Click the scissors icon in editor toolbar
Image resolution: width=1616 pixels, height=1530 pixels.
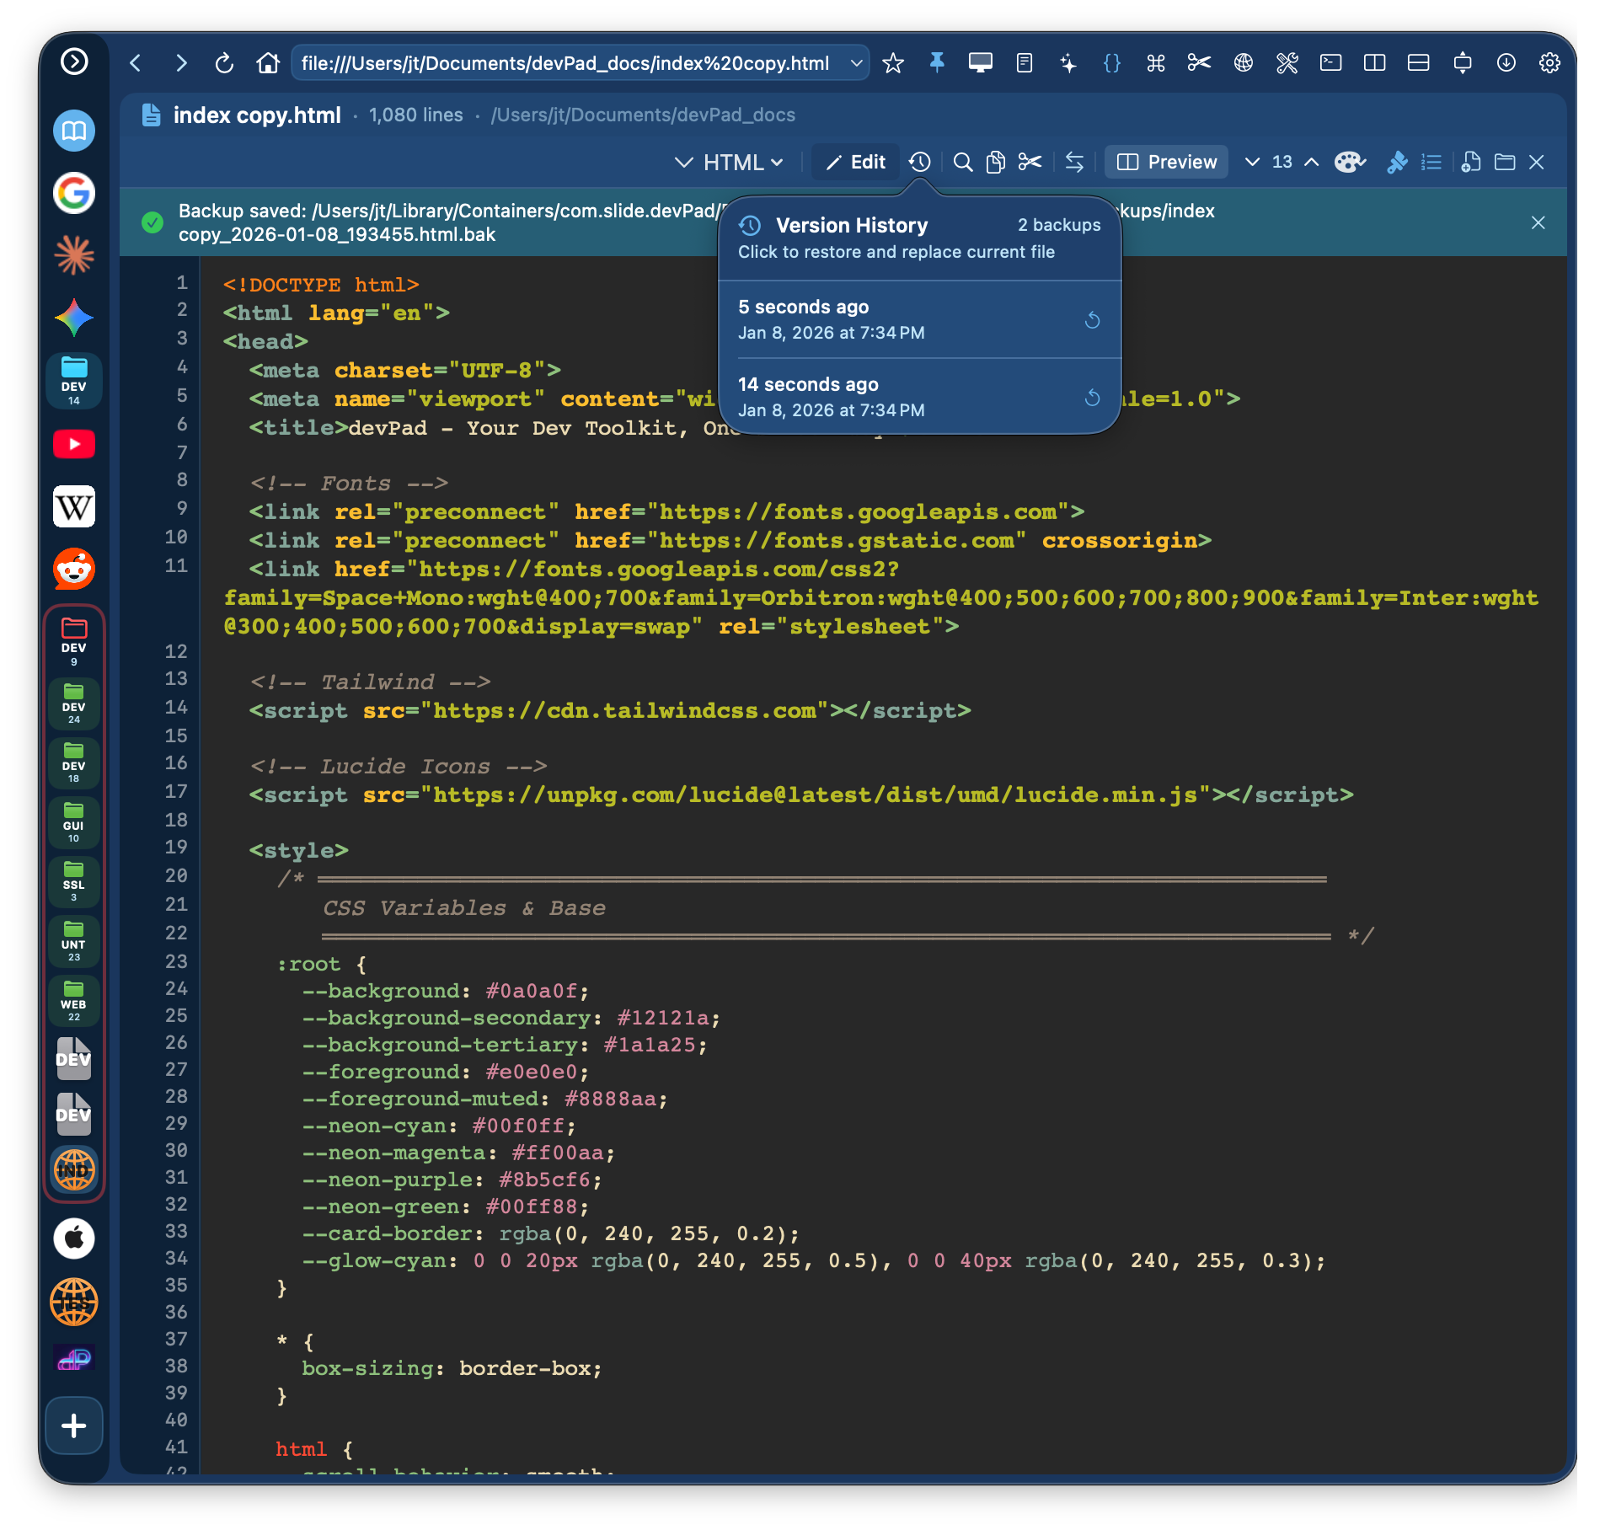pyautogui.click(x=1030, y=162)
